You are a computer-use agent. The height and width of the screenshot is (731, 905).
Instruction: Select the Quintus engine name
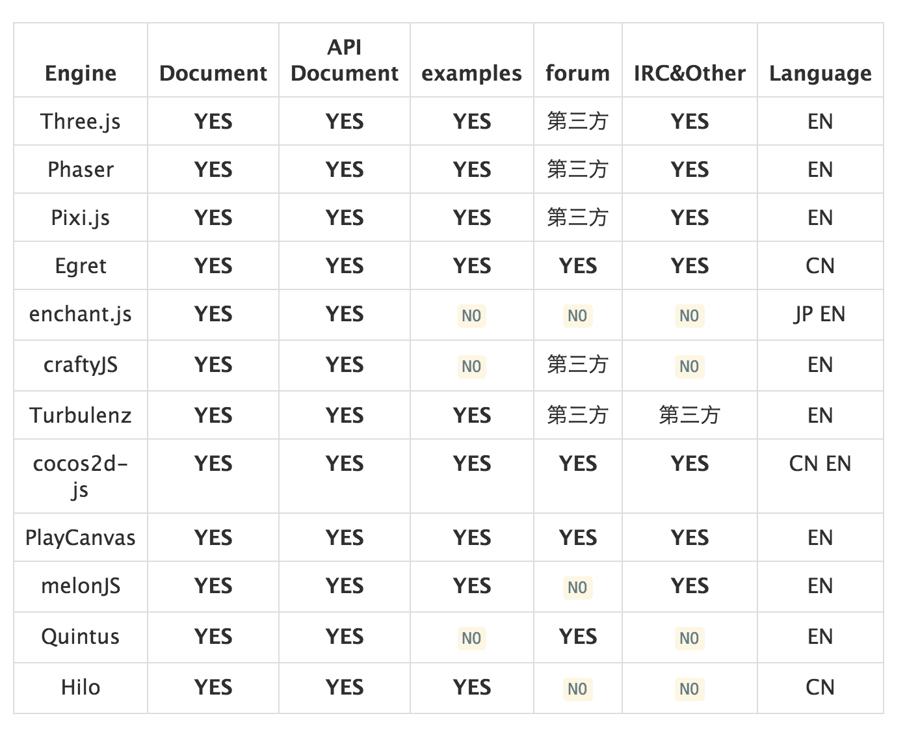[x=81, y=637]
